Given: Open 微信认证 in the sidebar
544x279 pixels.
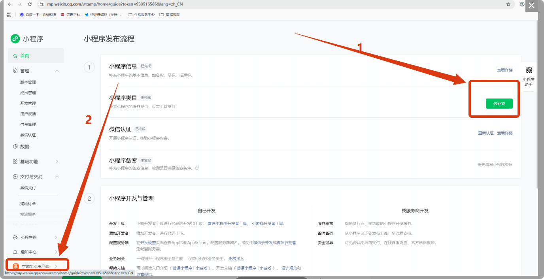Looking at the screenshot, I should click(28, 135).
